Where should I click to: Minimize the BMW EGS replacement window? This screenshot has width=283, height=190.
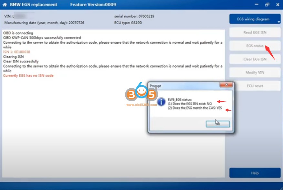[x=257, y=5]
